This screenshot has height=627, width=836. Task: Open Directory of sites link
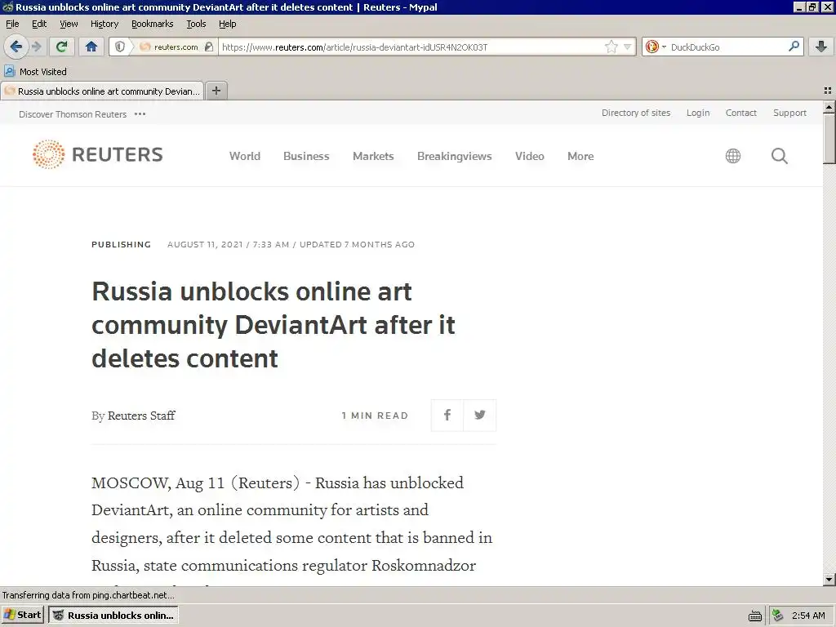pyautogui.click(x=636, y=113)
